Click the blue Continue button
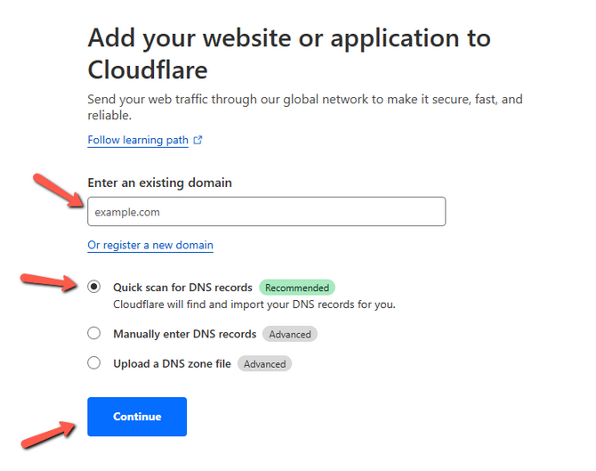Screen dimensions: 596x471 [137, 417]
